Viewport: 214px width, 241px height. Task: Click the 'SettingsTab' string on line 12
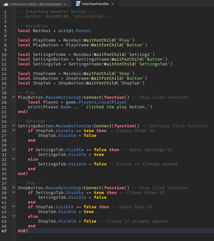153,64
